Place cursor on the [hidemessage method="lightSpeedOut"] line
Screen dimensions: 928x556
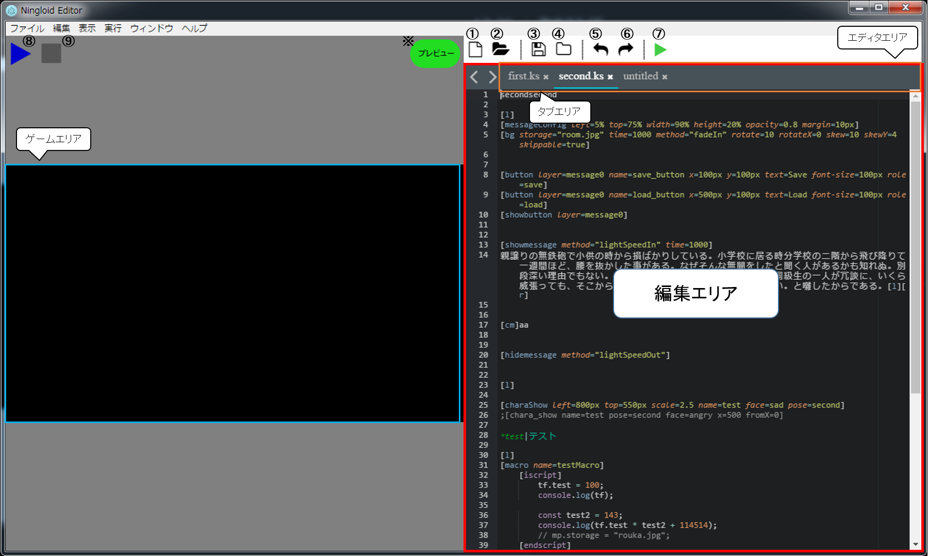coord(585,355)
